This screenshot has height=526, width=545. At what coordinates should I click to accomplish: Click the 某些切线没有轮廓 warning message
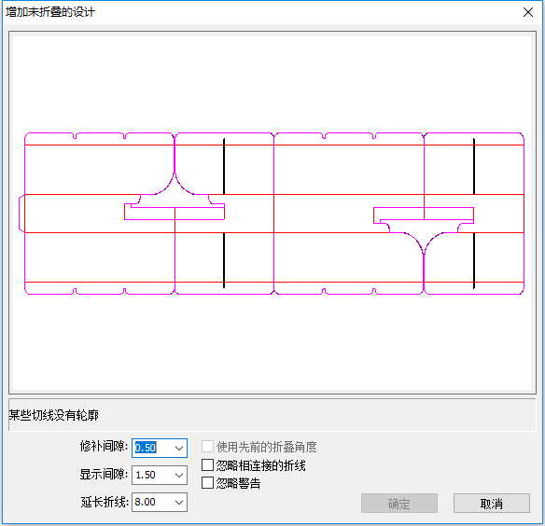[x=54, y=415]
